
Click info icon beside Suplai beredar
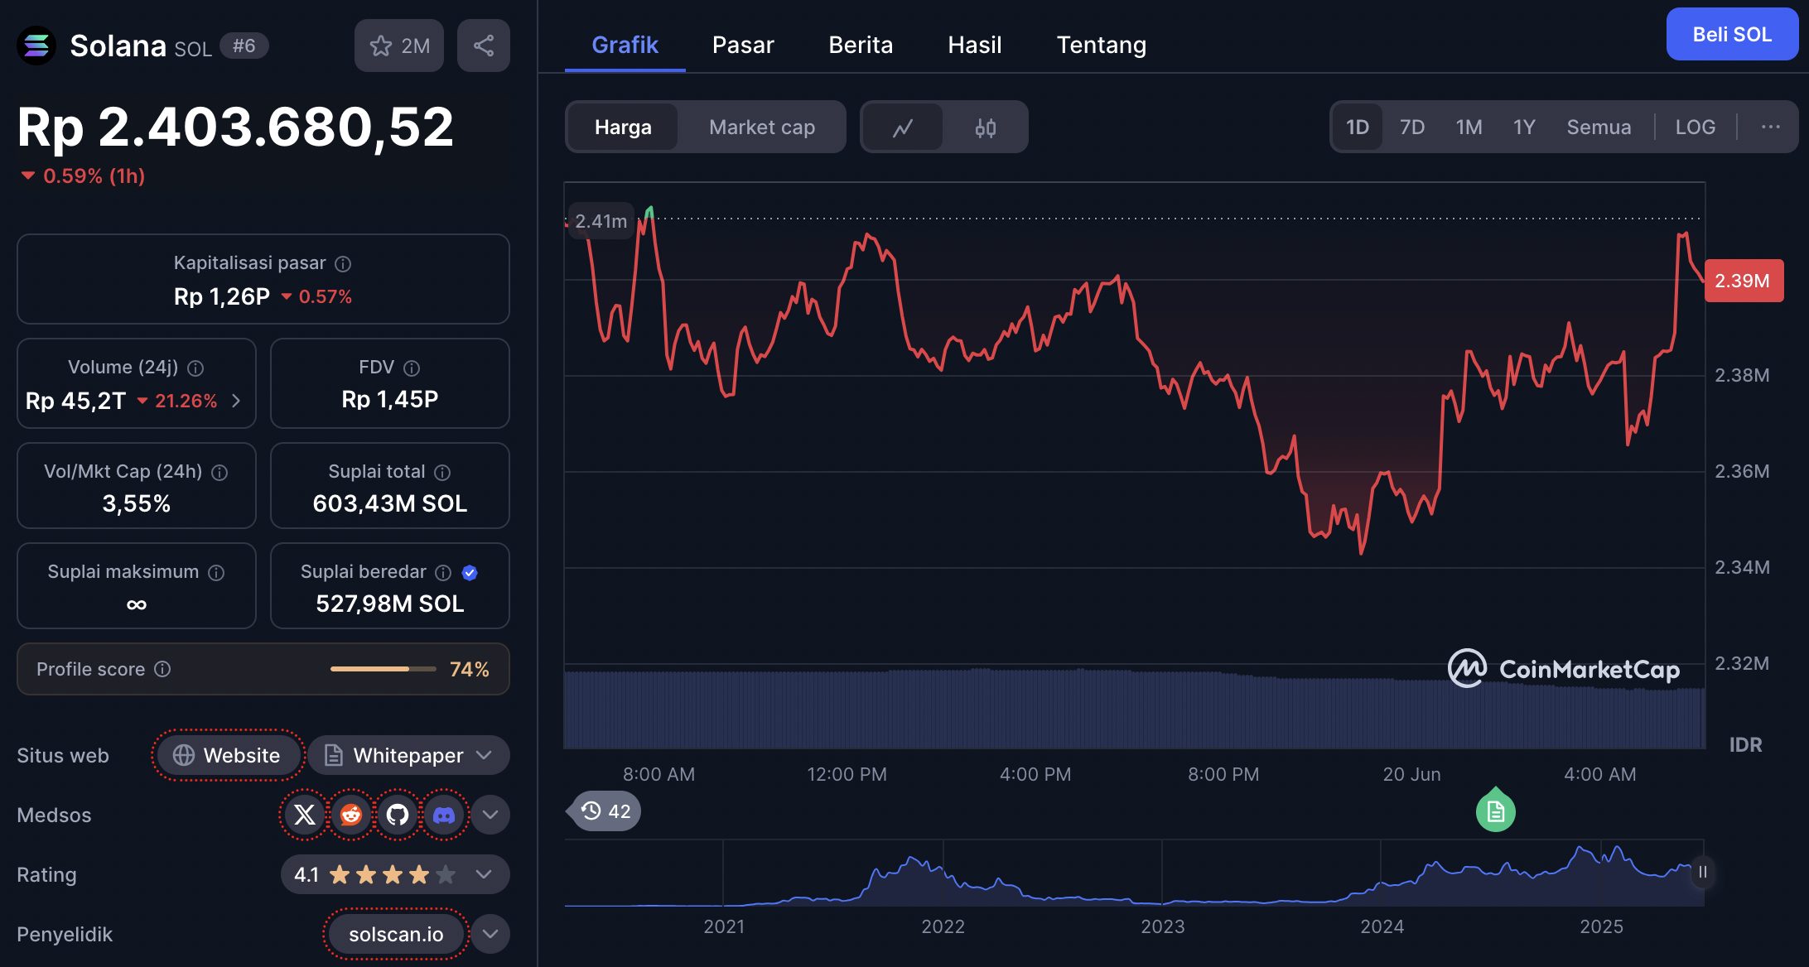pyautogui.click(x=443, y=572)
